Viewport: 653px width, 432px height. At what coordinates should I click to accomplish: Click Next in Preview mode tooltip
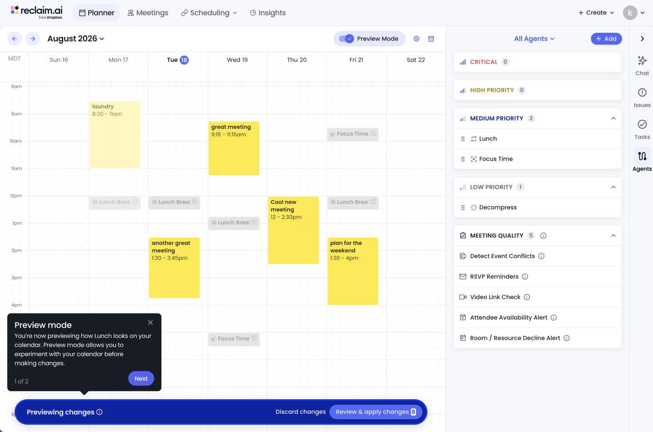(141, 378)
